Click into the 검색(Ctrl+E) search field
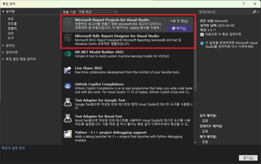The width and height of the screenshot is (261, 164). [225, 12]
